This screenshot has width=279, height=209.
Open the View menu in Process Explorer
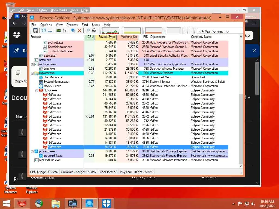coord(59,25)
